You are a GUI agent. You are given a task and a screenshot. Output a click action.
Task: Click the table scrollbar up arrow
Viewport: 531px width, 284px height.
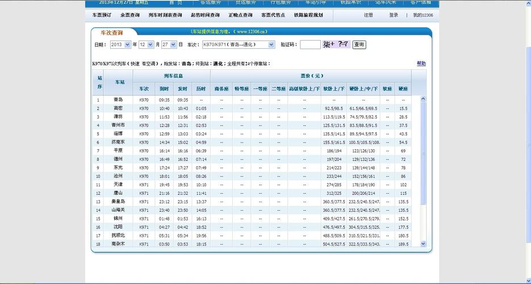pos(423,99)
